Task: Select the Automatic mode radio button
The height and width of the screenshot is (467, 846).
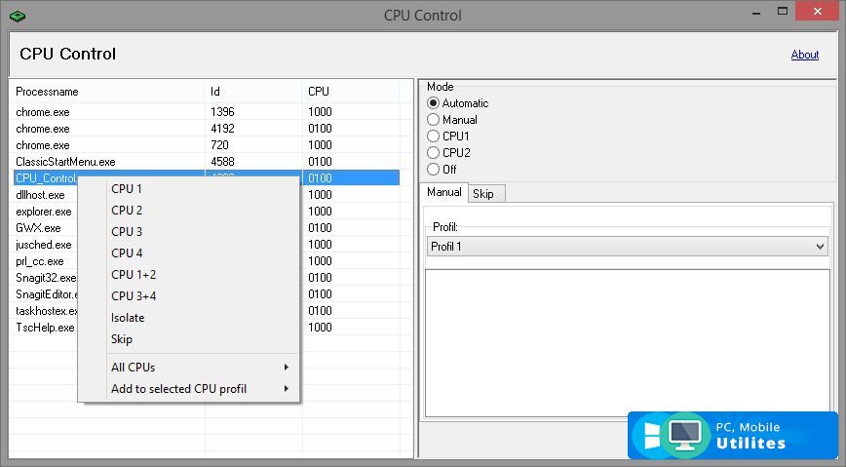Action: 433,103
